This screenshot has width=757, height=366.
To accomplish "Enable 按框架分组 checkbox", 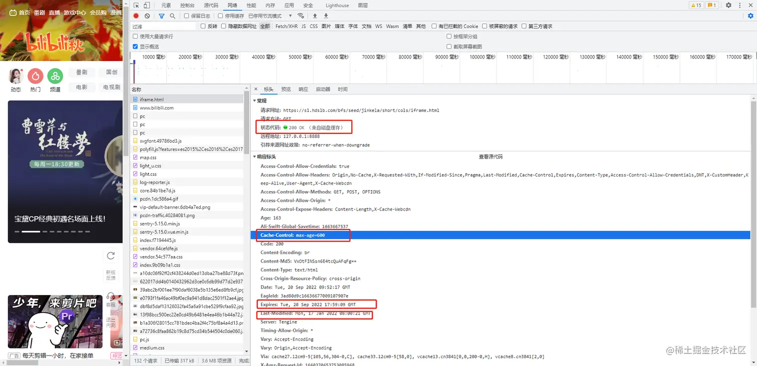I will tap(449, 36).
